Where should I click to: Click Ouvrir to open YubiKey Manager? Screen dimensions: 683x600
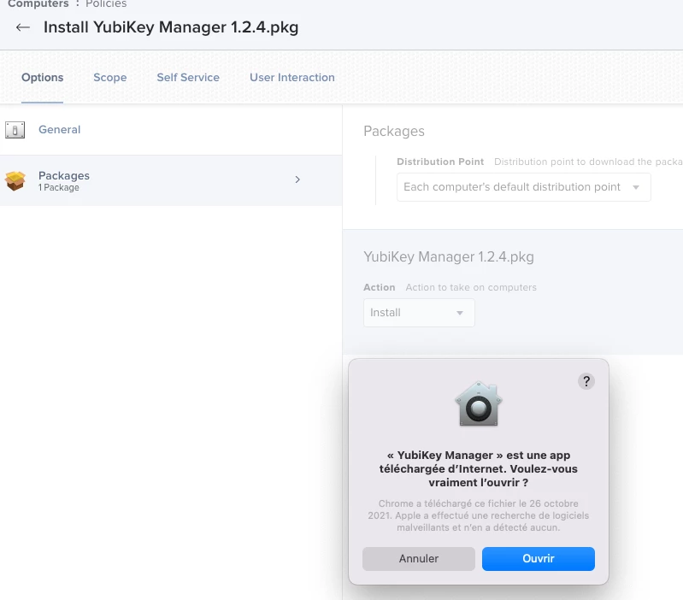click(x=539, y=559)
